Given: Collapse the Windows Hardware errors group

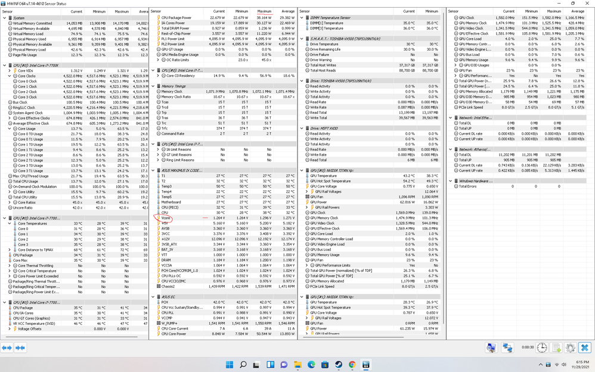Looking at the screenshot, I should click(451, 181).
